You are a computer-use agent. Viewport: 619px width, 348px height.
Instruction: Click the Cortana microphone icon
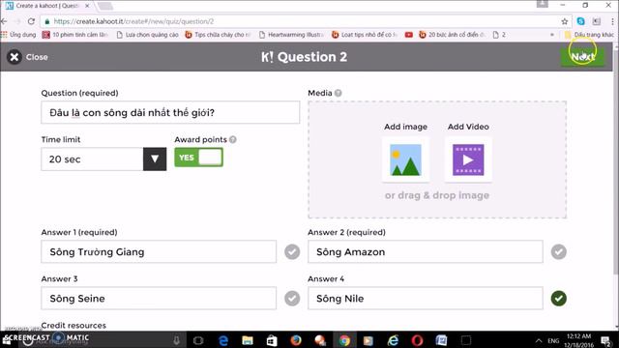(176, 340)
